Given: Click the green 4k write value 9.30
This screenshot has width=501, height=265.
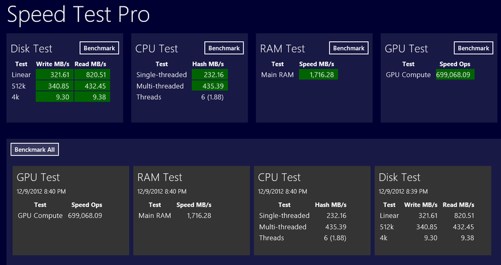Looking at the screenshot, I should (54, 96).
